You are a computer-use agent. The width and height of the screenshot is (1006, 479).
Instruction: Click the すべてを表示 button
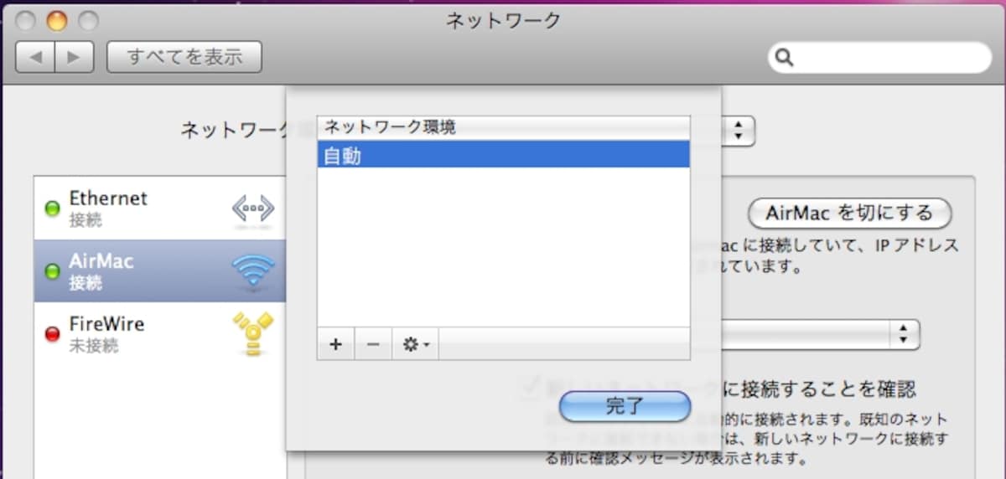(184, 56)
